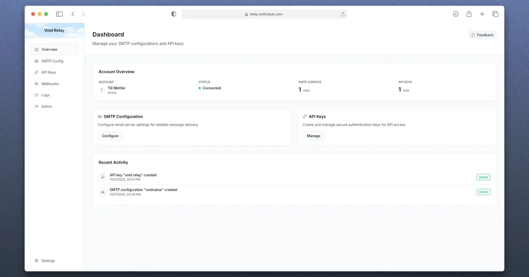Click the privacy shield icon
529x277 pixels.
(x=174, y=14)
